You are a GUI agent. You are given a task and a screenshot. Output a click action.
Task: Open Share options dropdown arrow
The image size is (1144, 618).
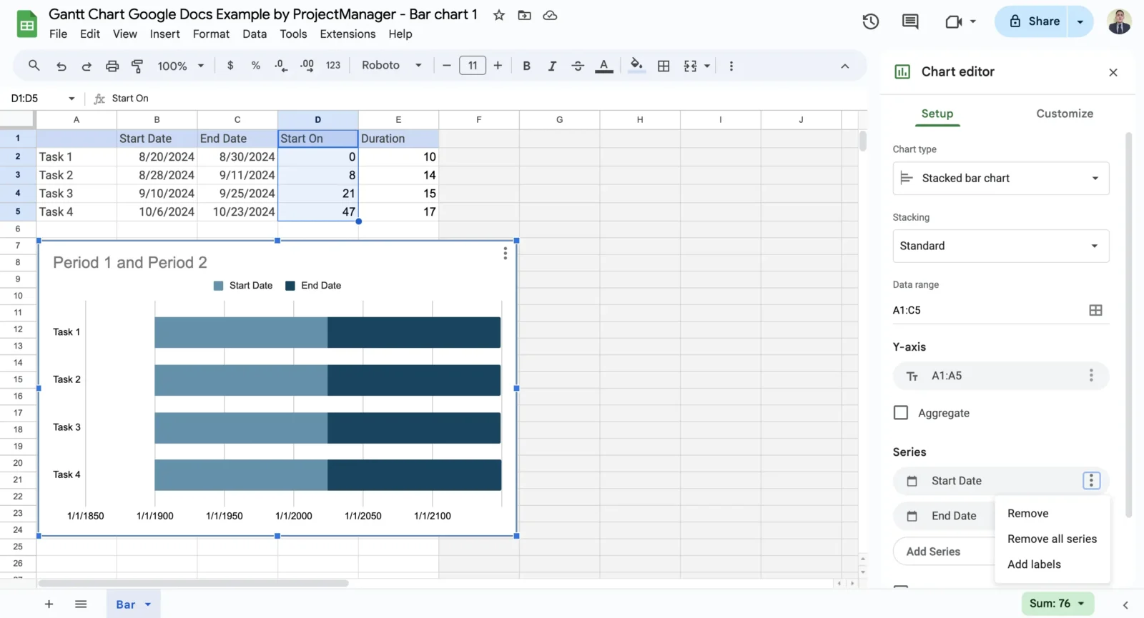[x=1080, y=21]
